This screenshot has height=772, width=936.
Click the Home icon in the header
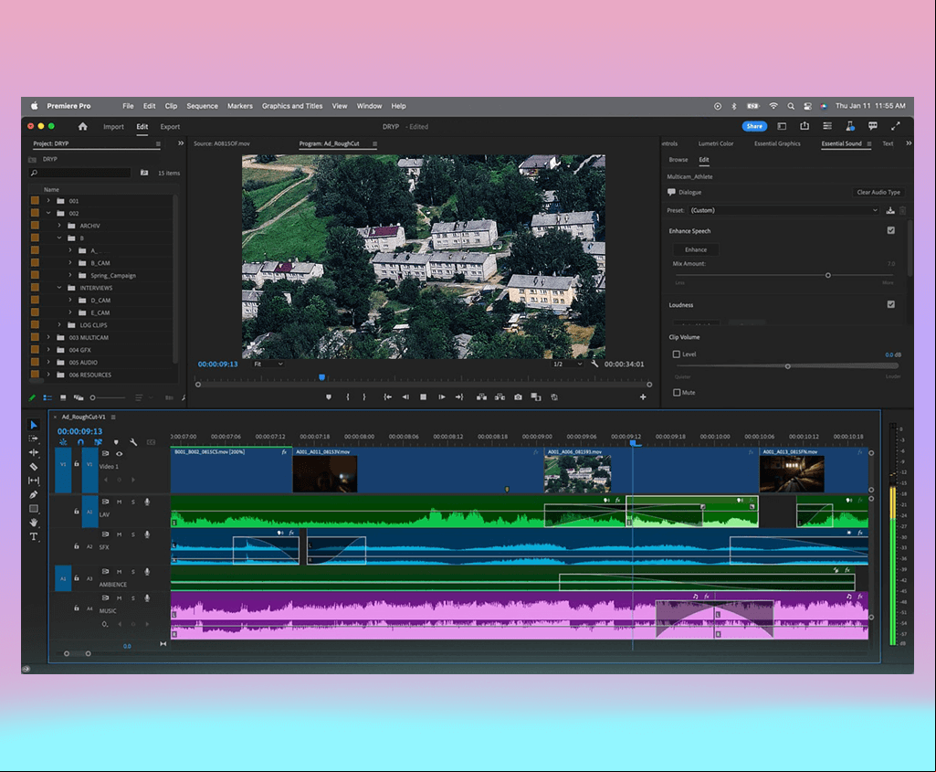point(83,127)
